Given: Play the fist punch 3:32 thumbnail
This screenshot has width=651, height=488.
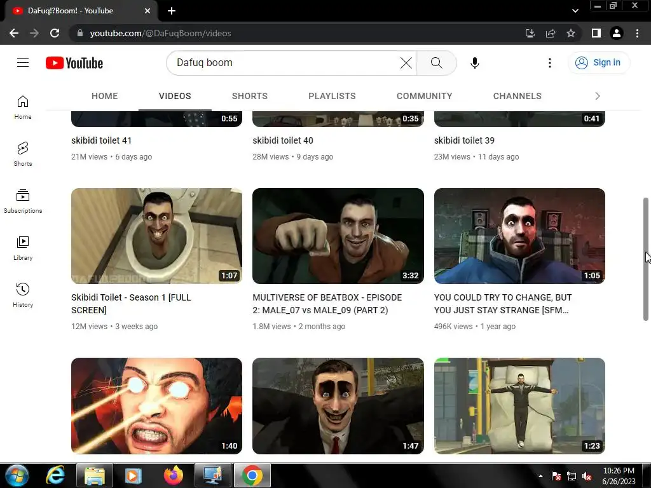Looking at the screenshot, I should [338, 236].
